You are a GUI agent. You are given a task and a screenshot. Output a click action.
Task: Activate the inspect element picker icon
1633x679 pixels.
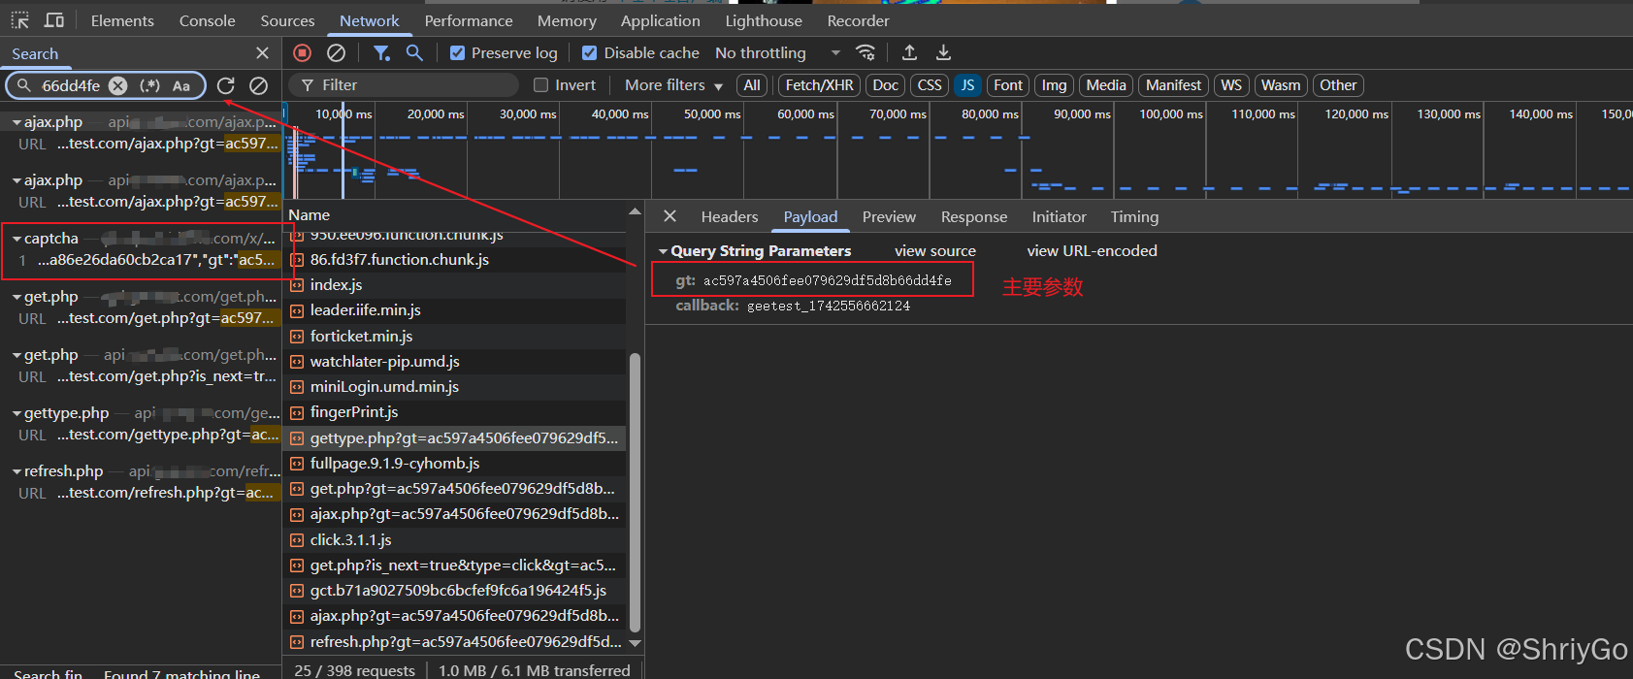click(20, 20)
